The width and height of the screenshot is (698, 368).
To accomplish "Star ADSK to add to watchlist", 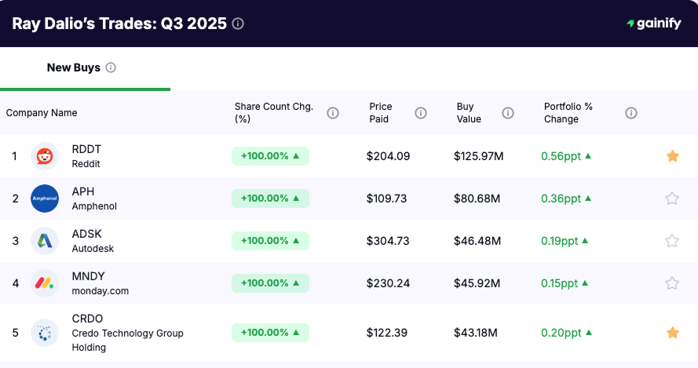I will coord(672,241).
